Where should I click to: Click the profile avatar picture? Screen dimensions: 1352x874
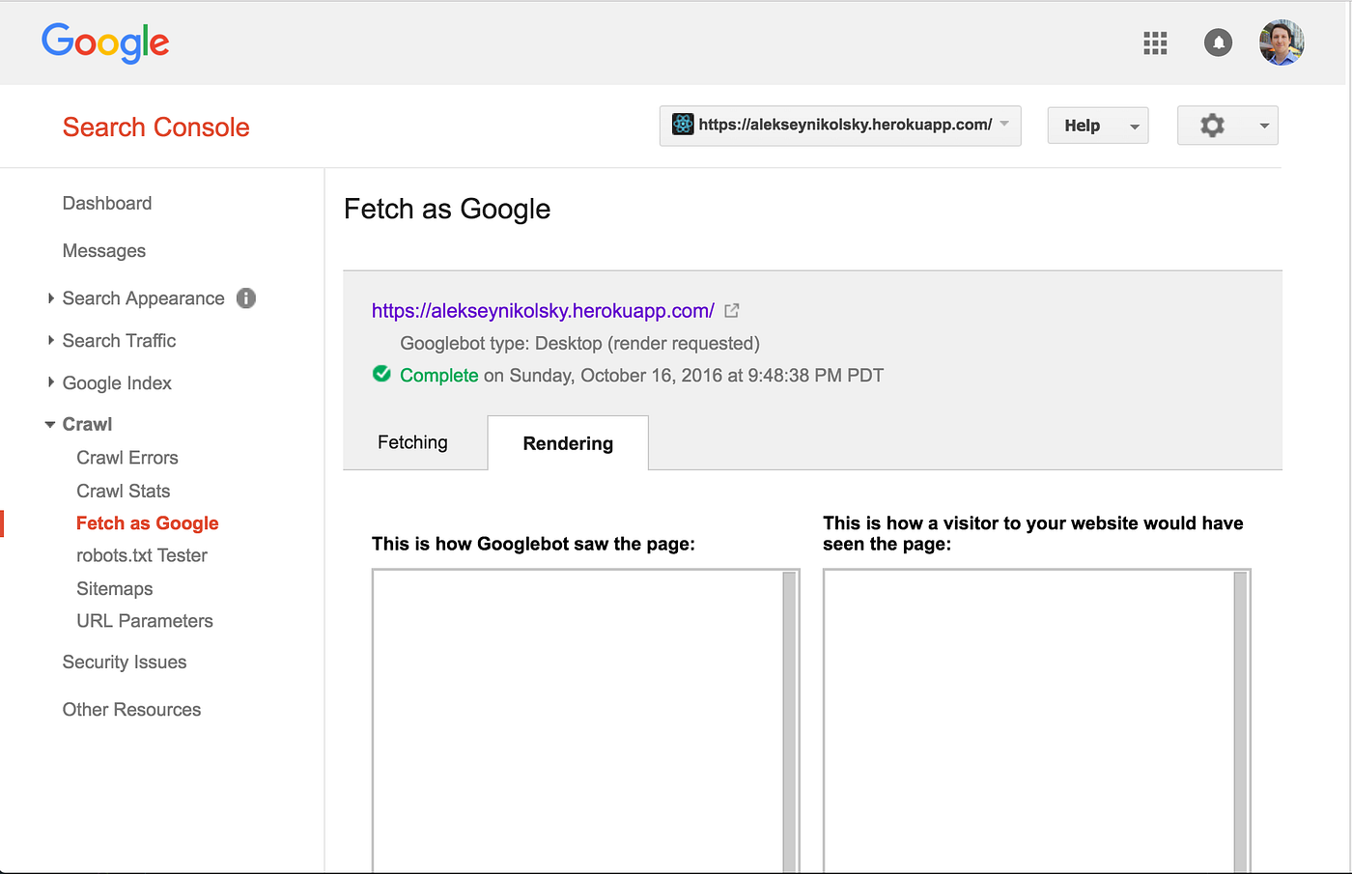tap(1282, 42)
